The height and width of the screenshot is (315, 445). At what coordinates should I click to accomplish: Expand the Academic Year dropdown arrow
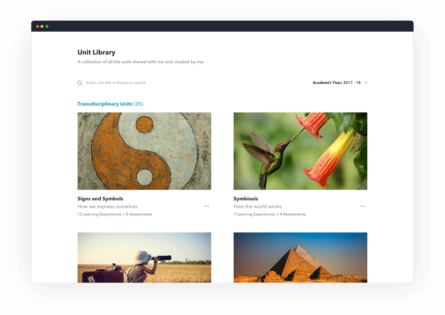coord(366,83)
